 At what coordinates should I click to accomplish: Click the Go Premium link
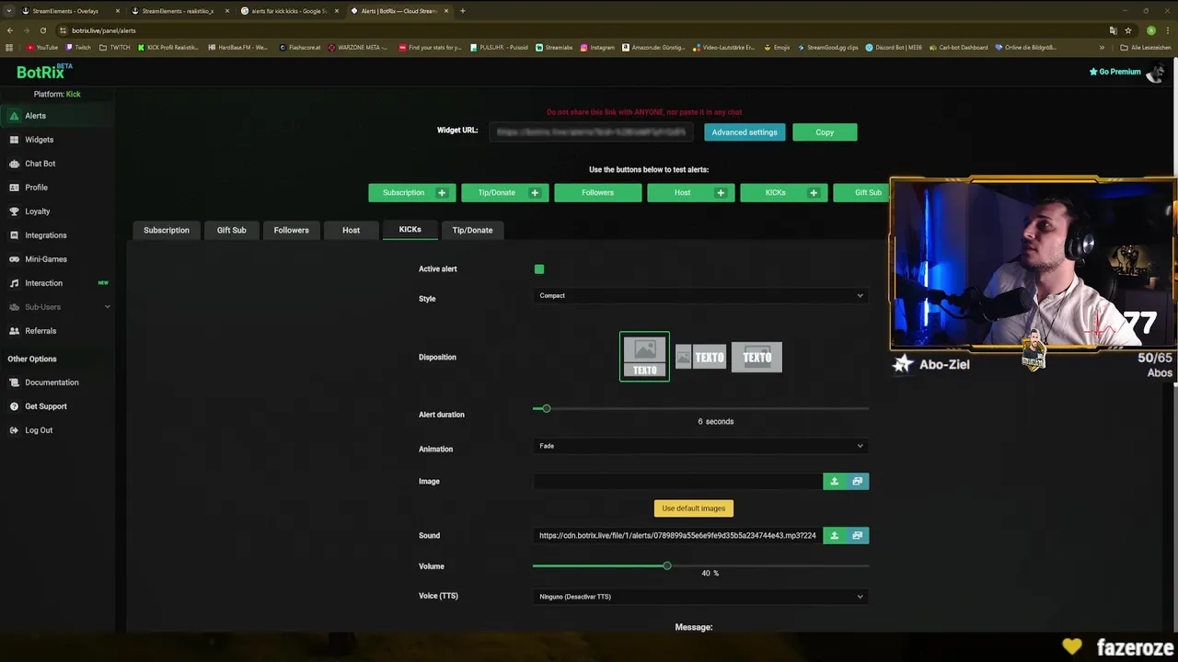click(1114, 72)
